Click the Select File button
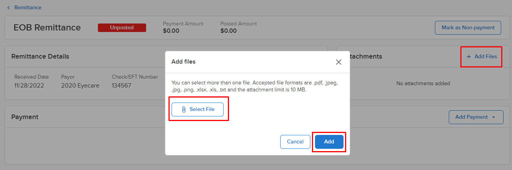The width and height of the screenshot is (512, 170). 198,109
